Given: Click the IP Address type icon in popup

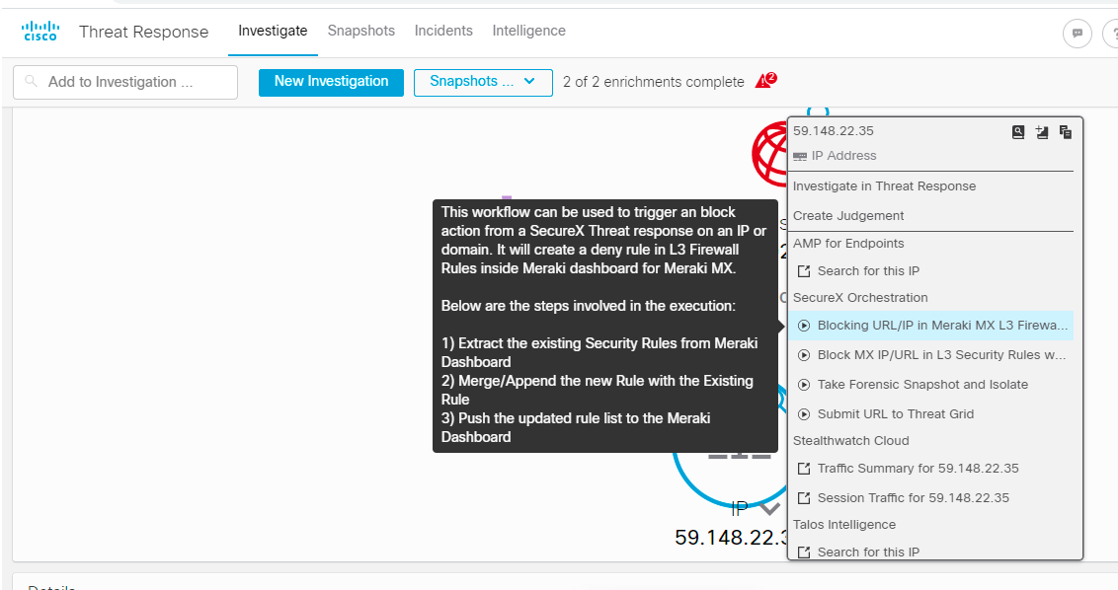Looking at the screenshot, I should pos(800,156).
